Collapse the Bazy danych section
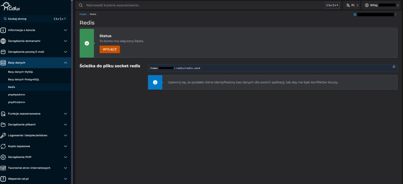Screen dimensions: 403x184 (x=65, y=63)
